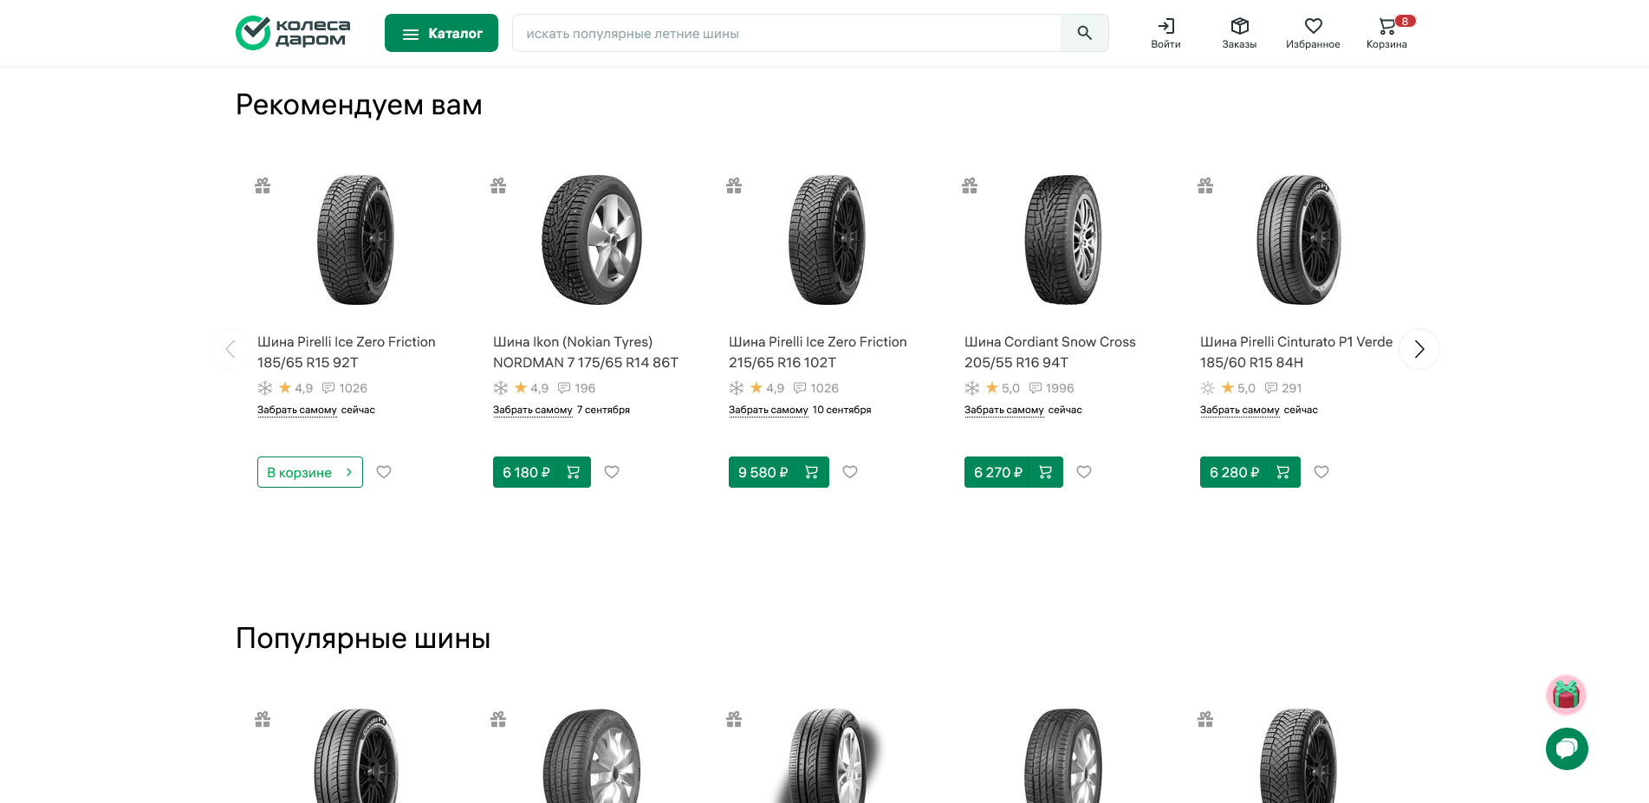Click the pink gift promo icon
Screen dimensions: 1649x803
point(1566,695)
